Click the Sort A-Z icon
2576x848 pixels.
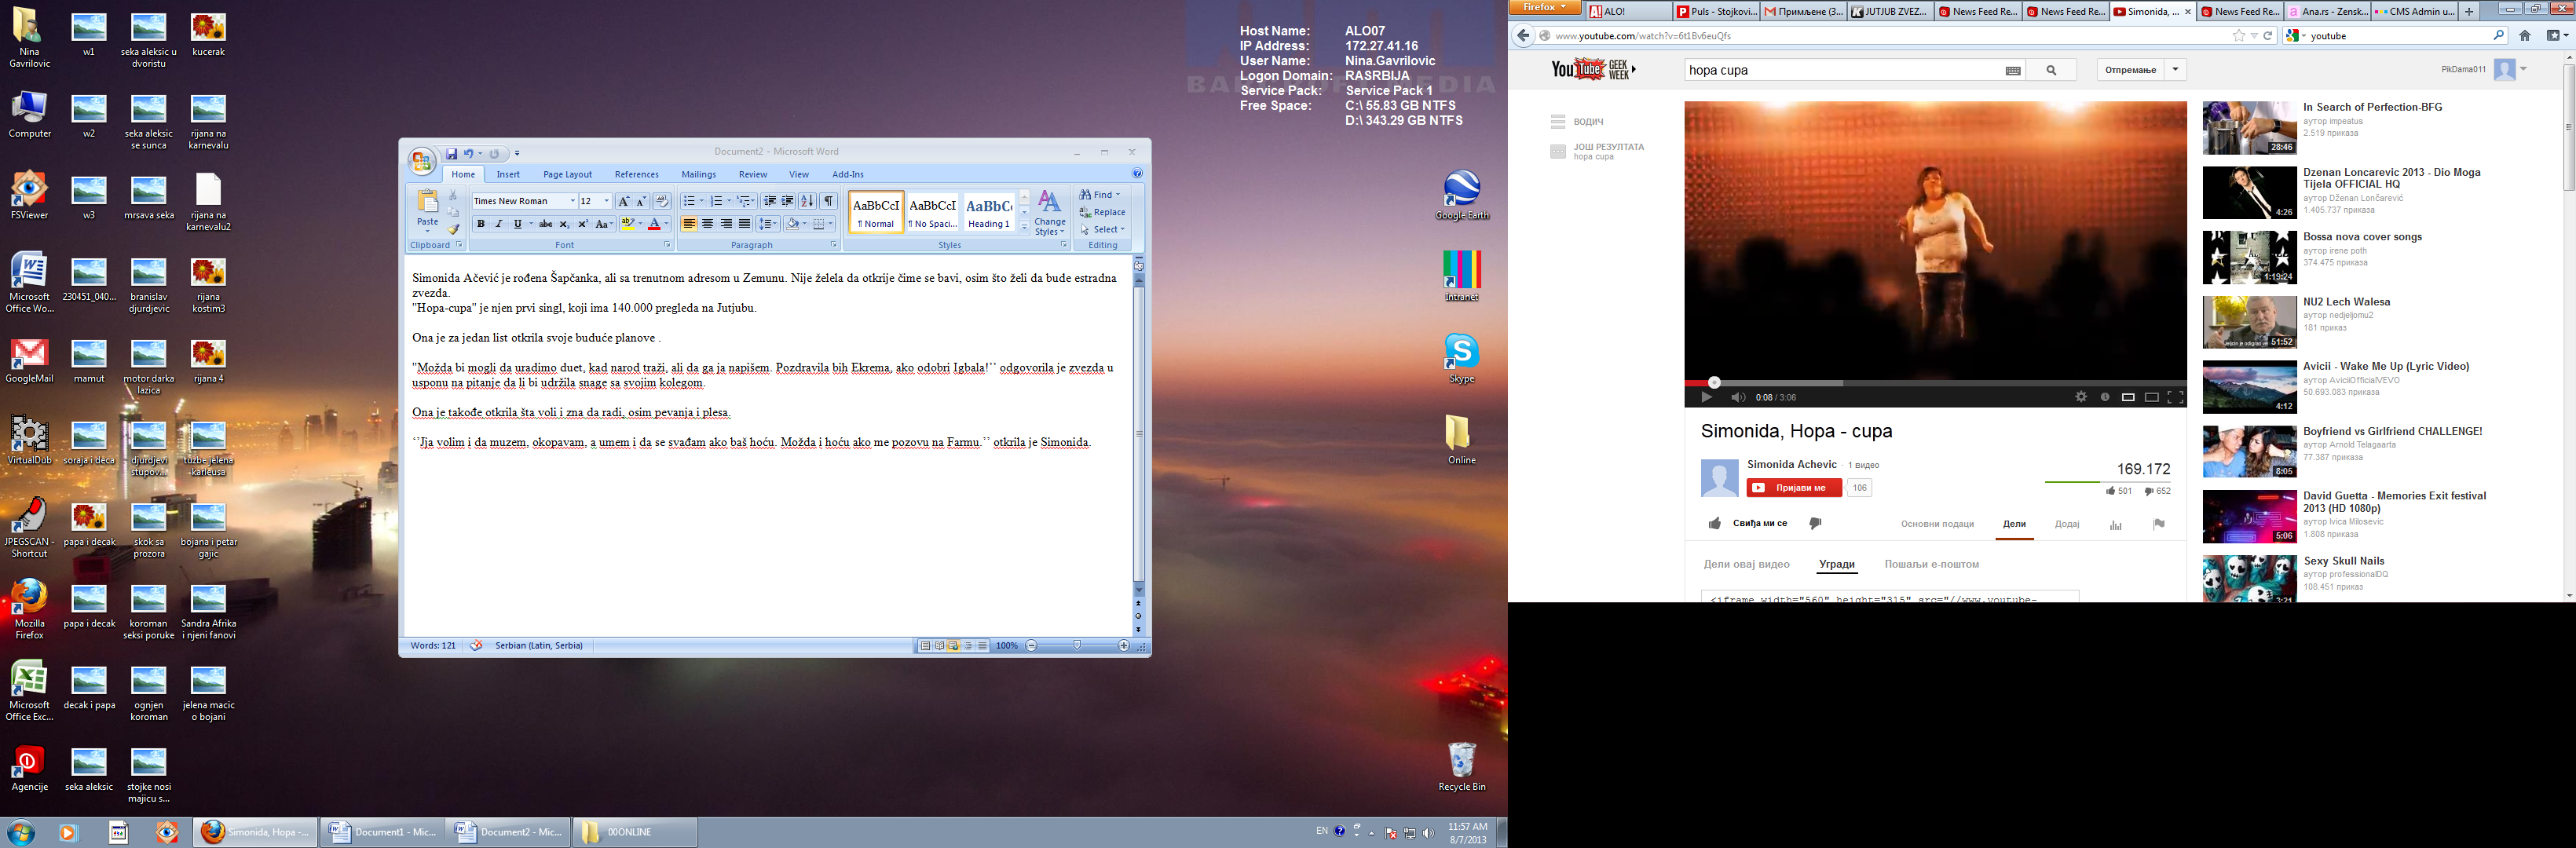pyautogui.click(x=808, y=201)
